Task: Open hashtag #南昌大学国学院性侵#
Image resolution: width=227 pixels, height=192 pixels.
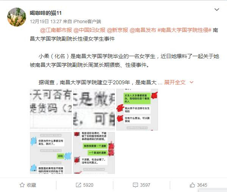Action: click(185, 30)
